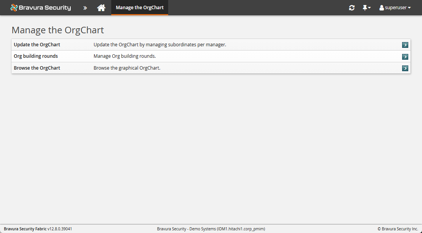Screen dimensions: 422x233
Task: Click the arrow icon on the Org building rounds row
Action: 405,57
